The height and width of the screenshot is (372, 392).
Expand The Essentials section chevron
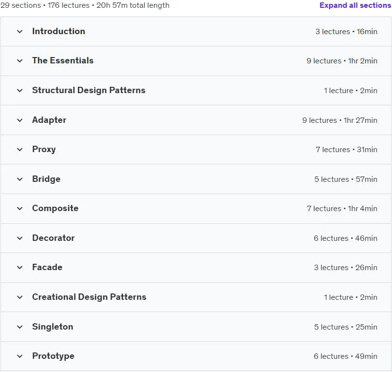20,61
